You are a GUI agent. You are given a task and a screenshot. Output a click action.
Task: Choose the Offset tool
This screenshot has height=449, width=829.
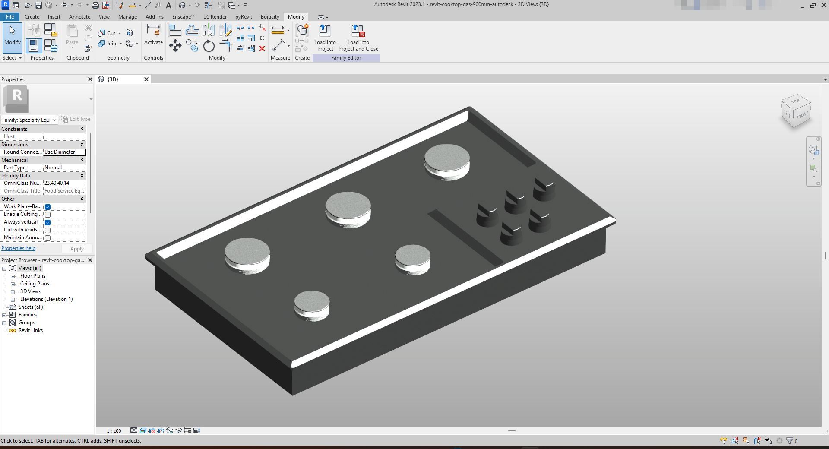tap(192, 30)
